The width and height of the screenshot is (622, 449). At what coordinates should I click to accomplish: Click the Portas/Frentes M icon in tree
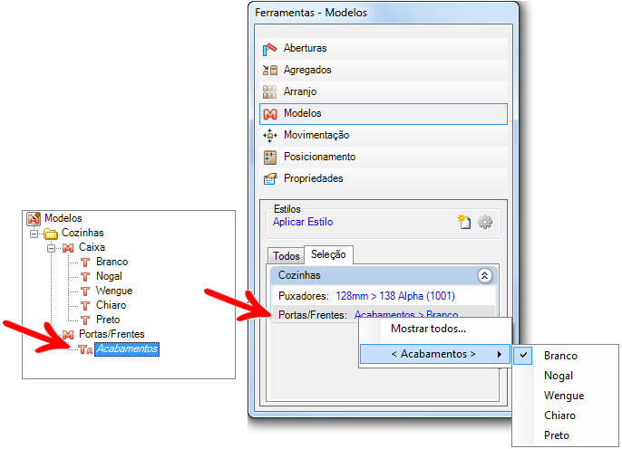point(68,335)
